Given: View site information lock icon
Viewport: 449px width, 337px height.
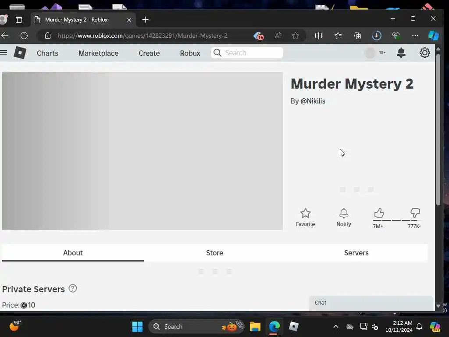Looking at the screenshot, I should [x=48, y=36].
